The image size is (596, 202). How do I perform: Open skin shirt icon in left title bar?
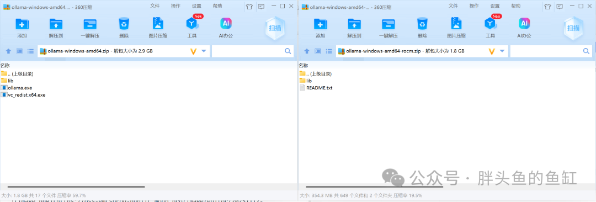(249, 6)
